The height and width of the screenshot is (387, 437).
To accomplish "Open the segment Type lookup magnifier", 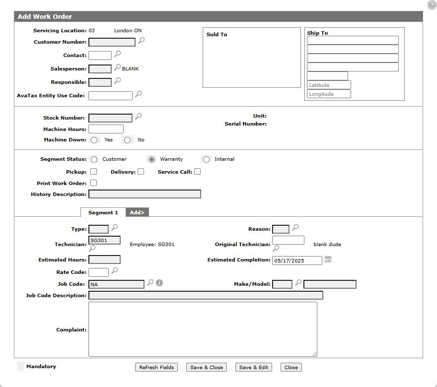I will pos(115,227).
